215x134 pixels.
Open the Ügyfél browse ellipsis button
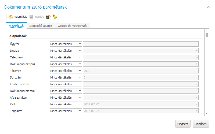(196, 44)
